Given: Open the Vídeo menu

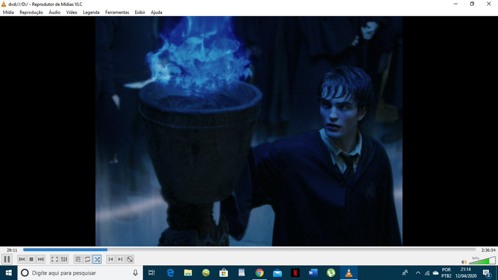Looking at the screenshot, I should pos(72,12).
